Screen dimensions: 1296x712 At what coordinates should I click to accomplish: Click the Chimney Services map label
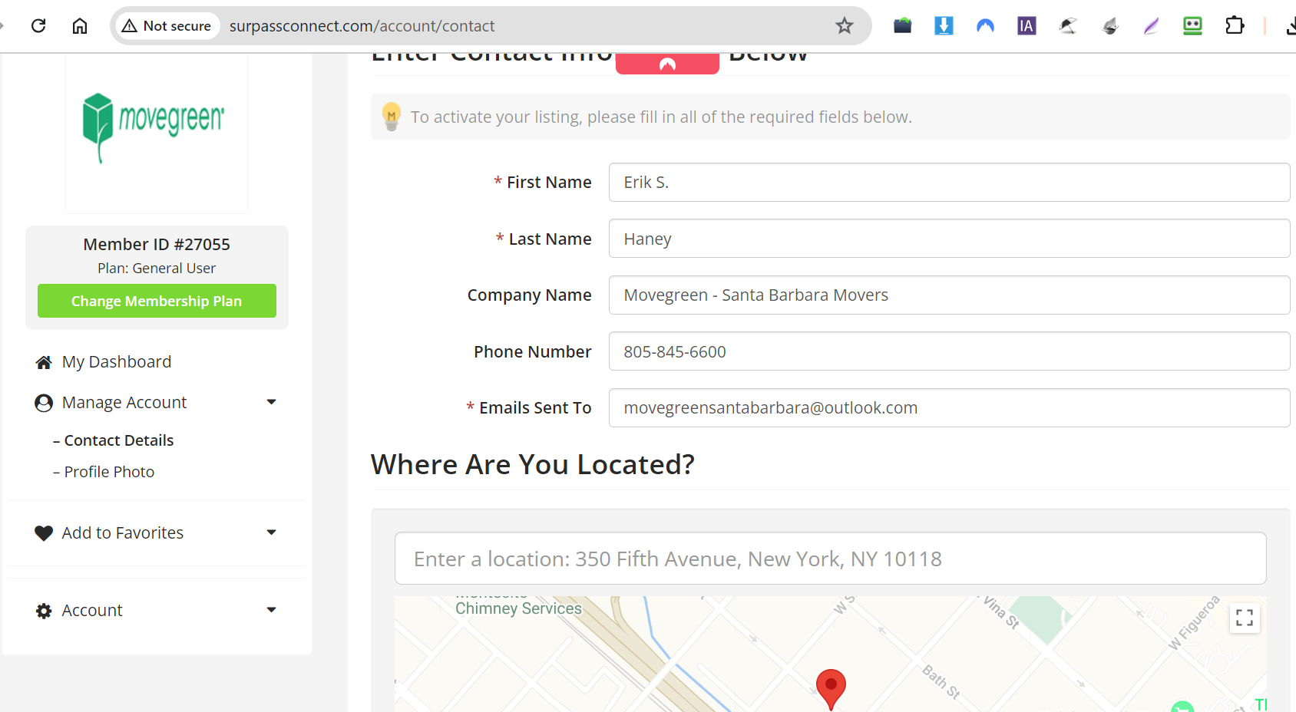coord(518,608)
